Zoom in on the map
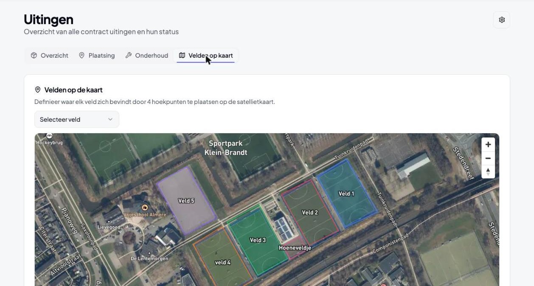The height and width of the screenshot is (286, 534). [488, 144]
